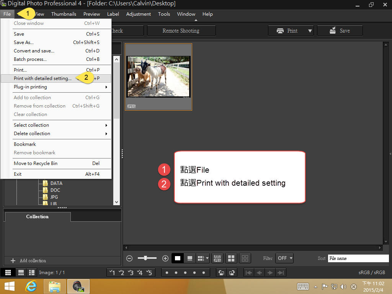The image size is (392, 294).
Task: Click the clear-selection dotted-squares icon
Action: 245,258
